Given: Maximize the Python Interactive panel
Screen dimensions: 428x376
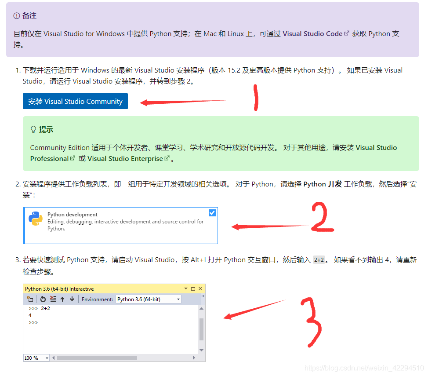Looking at the screenshot, I should 193,289.
